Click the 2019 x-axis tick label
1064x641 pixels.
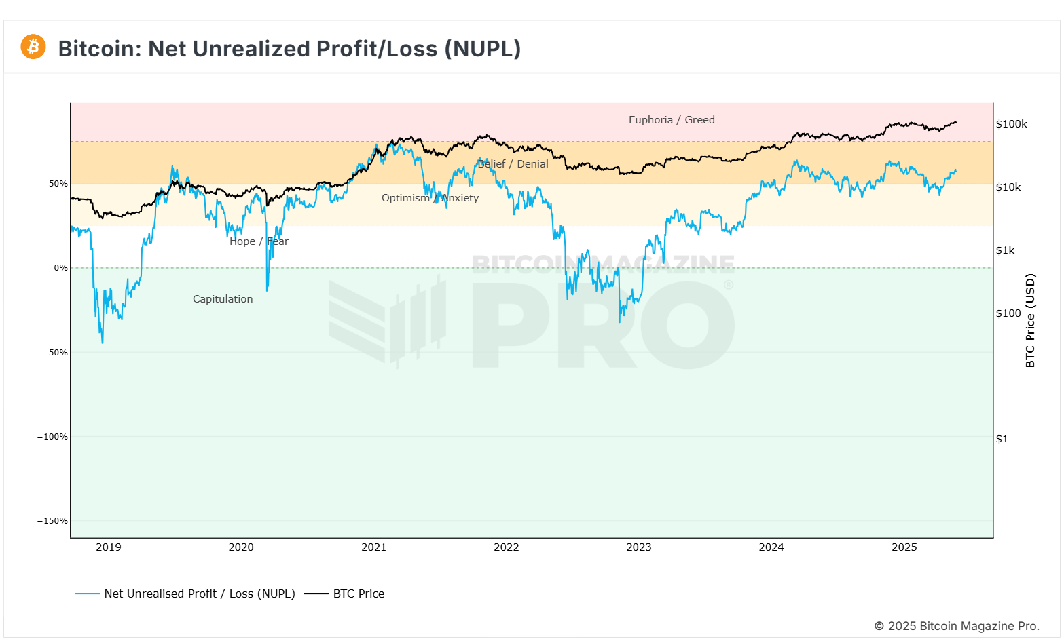click(x=109, y=547)
